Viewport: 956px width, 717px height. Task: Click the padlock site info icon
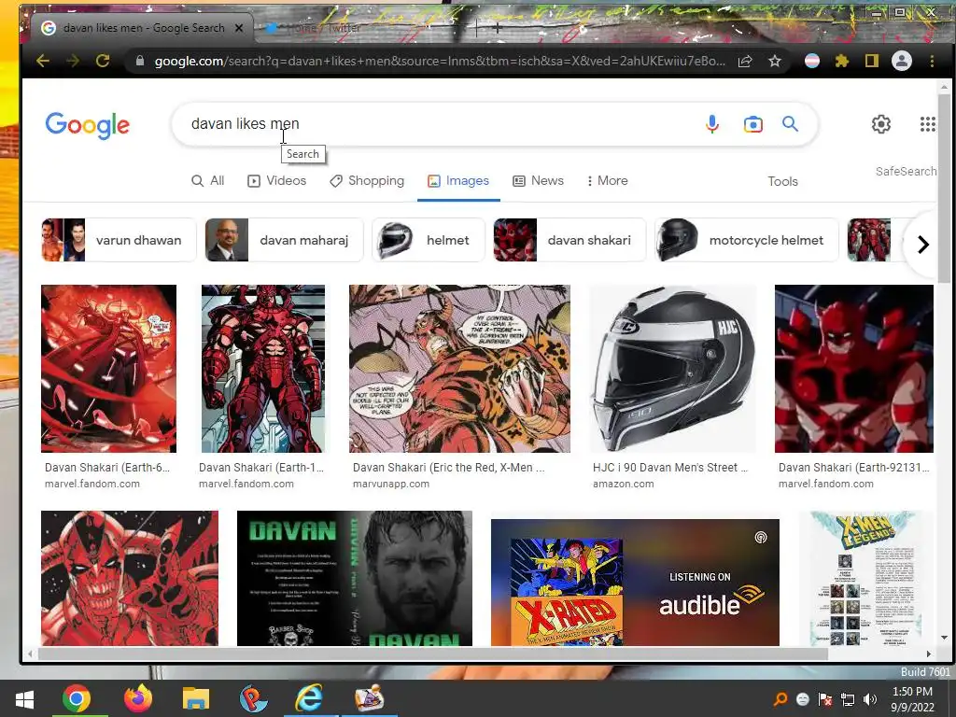click(140, 61)
